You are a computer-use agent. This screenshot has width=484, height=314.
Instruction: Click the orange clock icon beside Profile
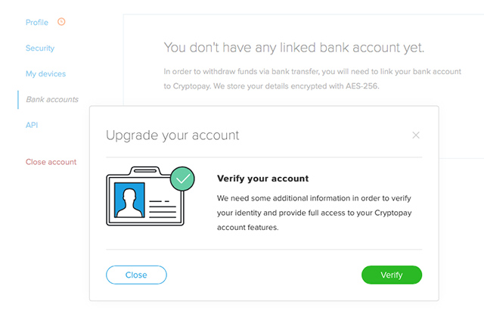pos(61,22)
